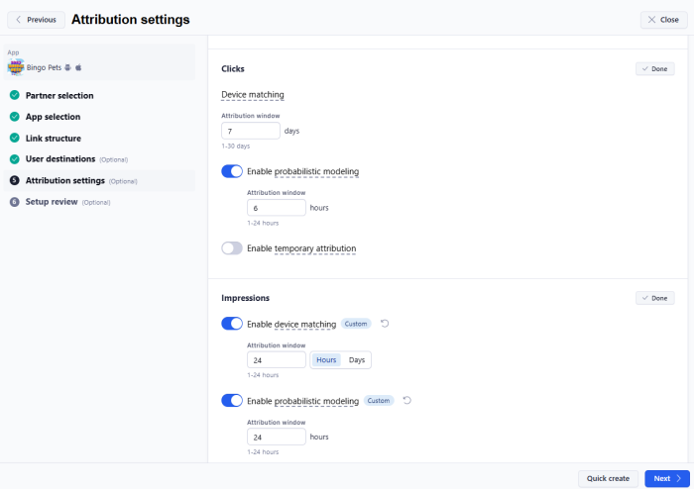Enable temporary attribution toggle
The image size is (694, 489).
coord(232,248)
